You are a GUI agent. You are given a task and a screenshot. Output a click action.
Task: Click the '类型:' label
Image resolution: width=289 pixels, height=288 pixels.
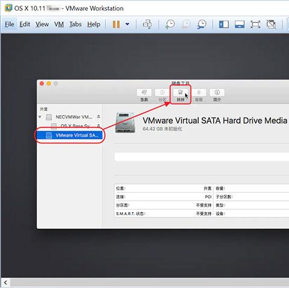click(x=220, y=205)
